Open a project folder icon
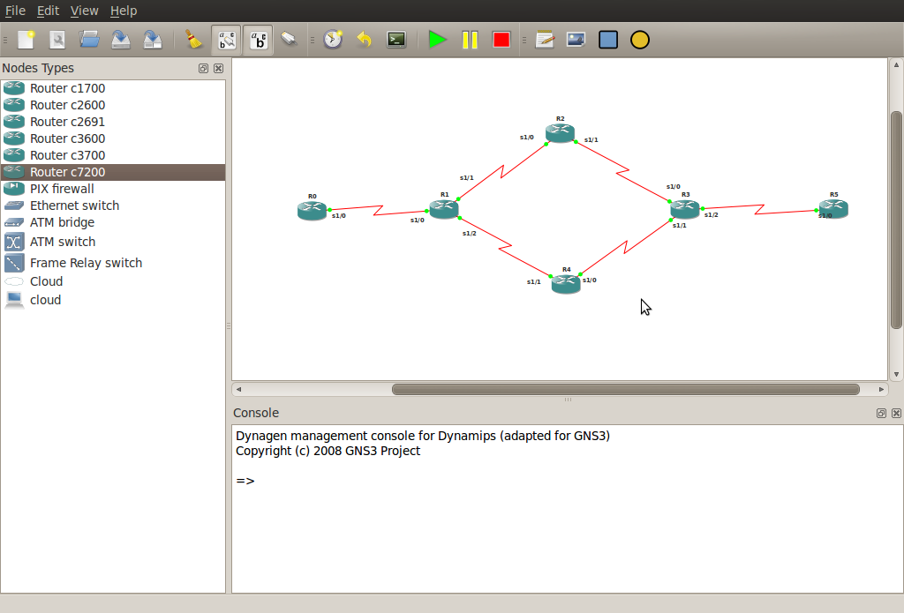The width and height of the screenshot is (904, 613). click(89, 40)
